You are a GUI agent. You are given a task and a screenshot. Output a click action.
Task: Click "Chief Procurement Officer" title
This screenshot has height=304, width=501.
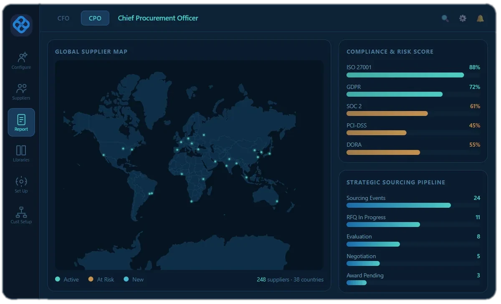[x=158, y=18]
